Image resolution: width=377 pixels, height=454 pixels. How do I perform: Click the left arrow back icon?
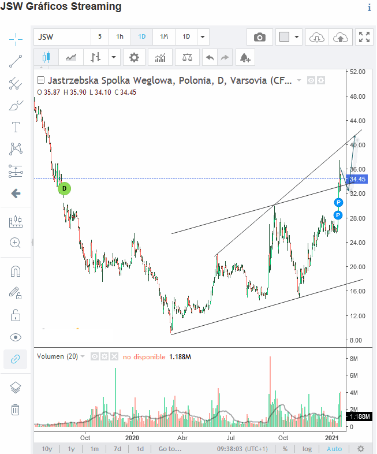point(16,193)
